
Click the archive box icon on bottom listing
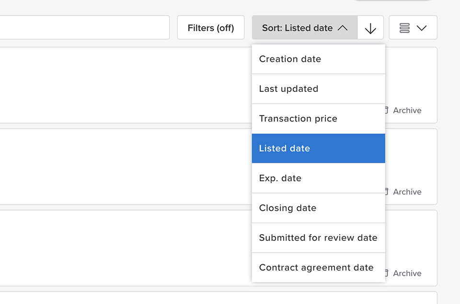386,273
